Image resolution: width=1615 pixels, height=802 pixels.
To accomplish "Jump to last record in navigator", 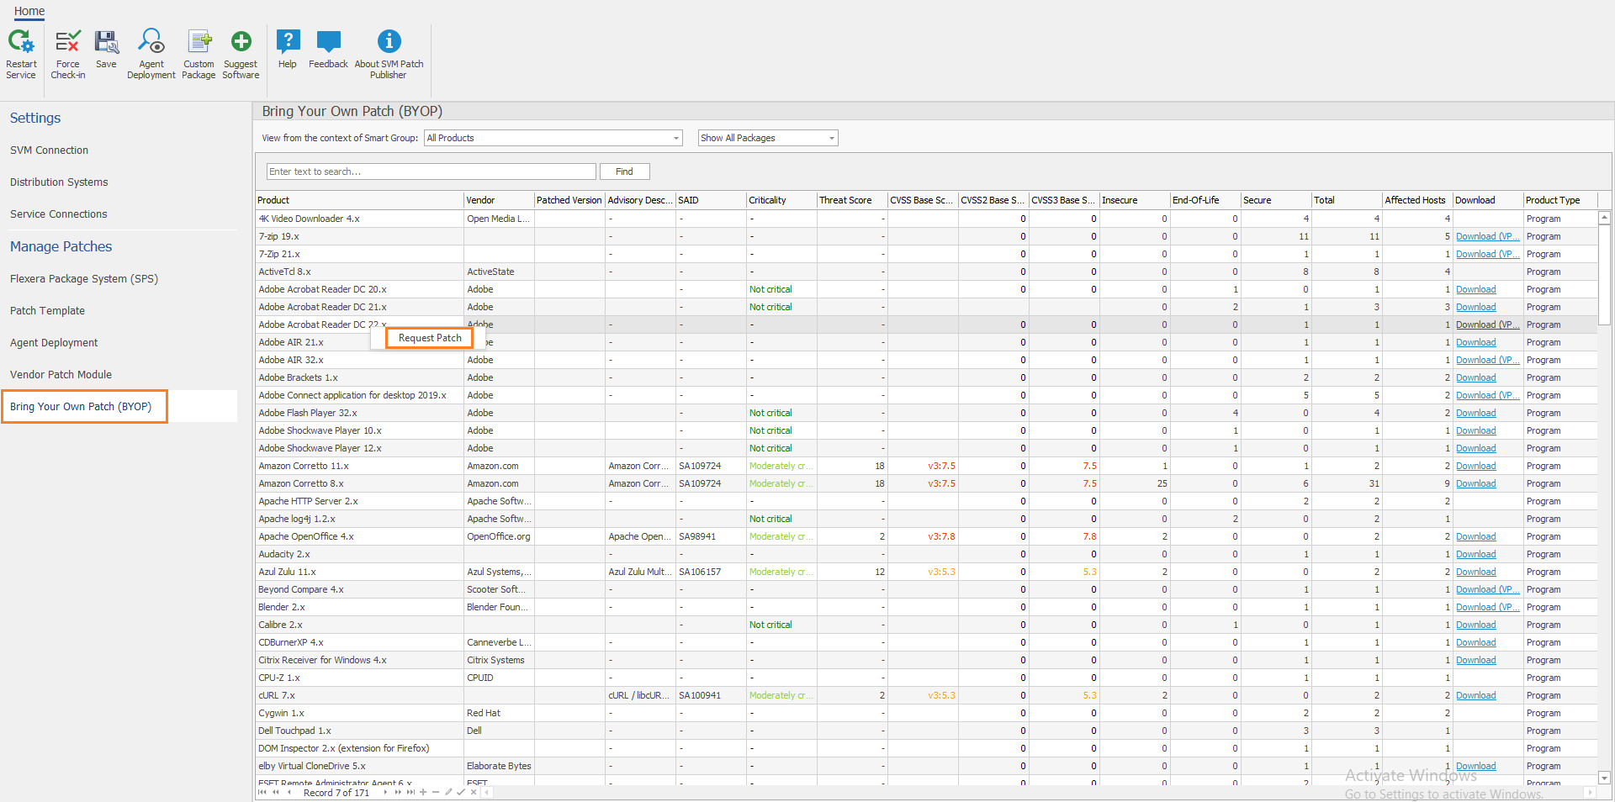I will [x=410, y=792].
